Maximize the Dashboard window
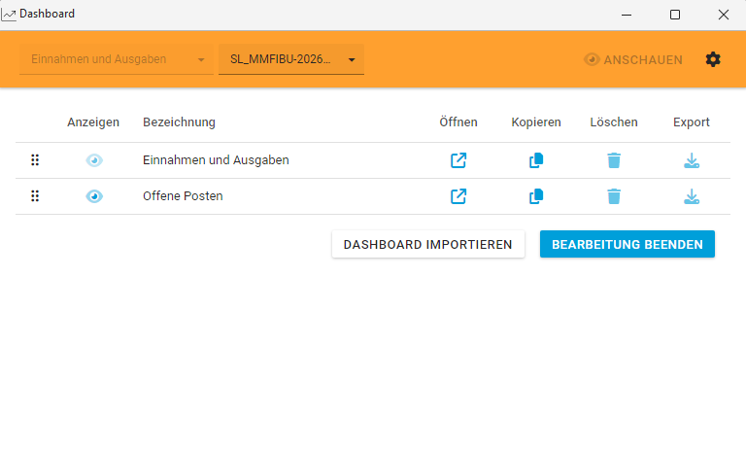Screen dimensions: 746x450 pyautogui.click(x=675, y=15)
